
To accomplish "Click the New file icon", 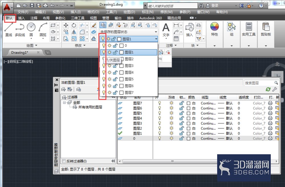I will 18,5.
